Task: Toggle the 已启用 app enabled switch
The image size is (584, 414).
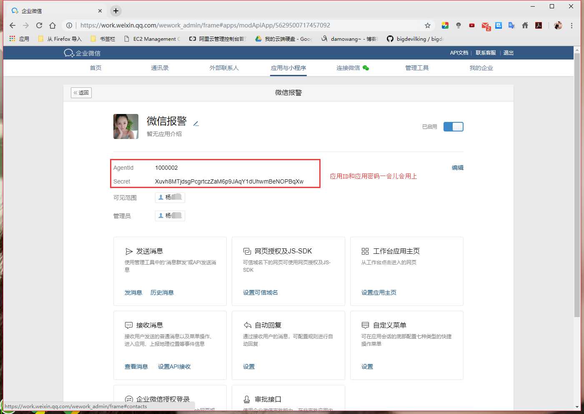Action: (453, 126)
